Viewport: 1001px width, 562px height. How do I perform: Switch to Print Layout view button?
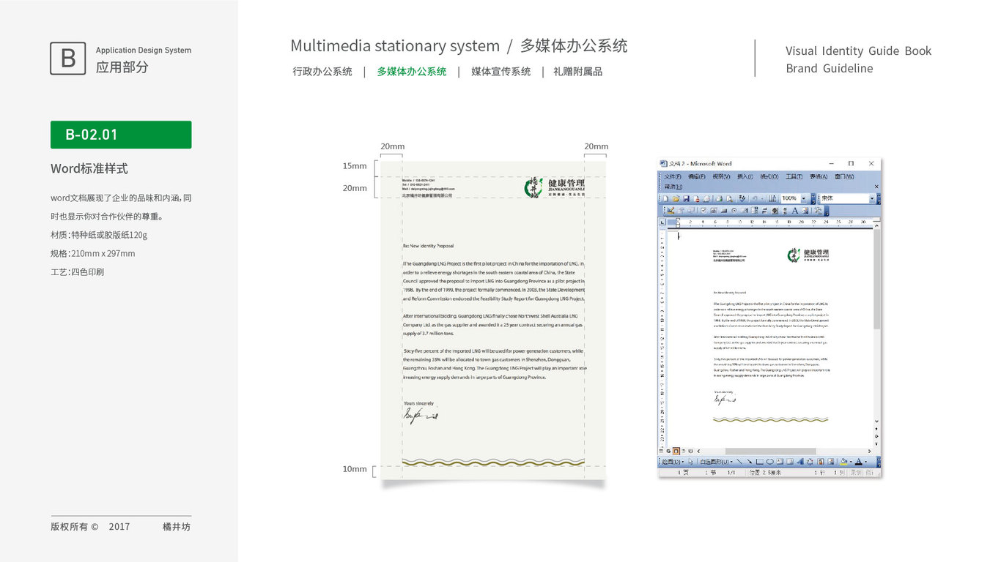[x=676, y=452]
